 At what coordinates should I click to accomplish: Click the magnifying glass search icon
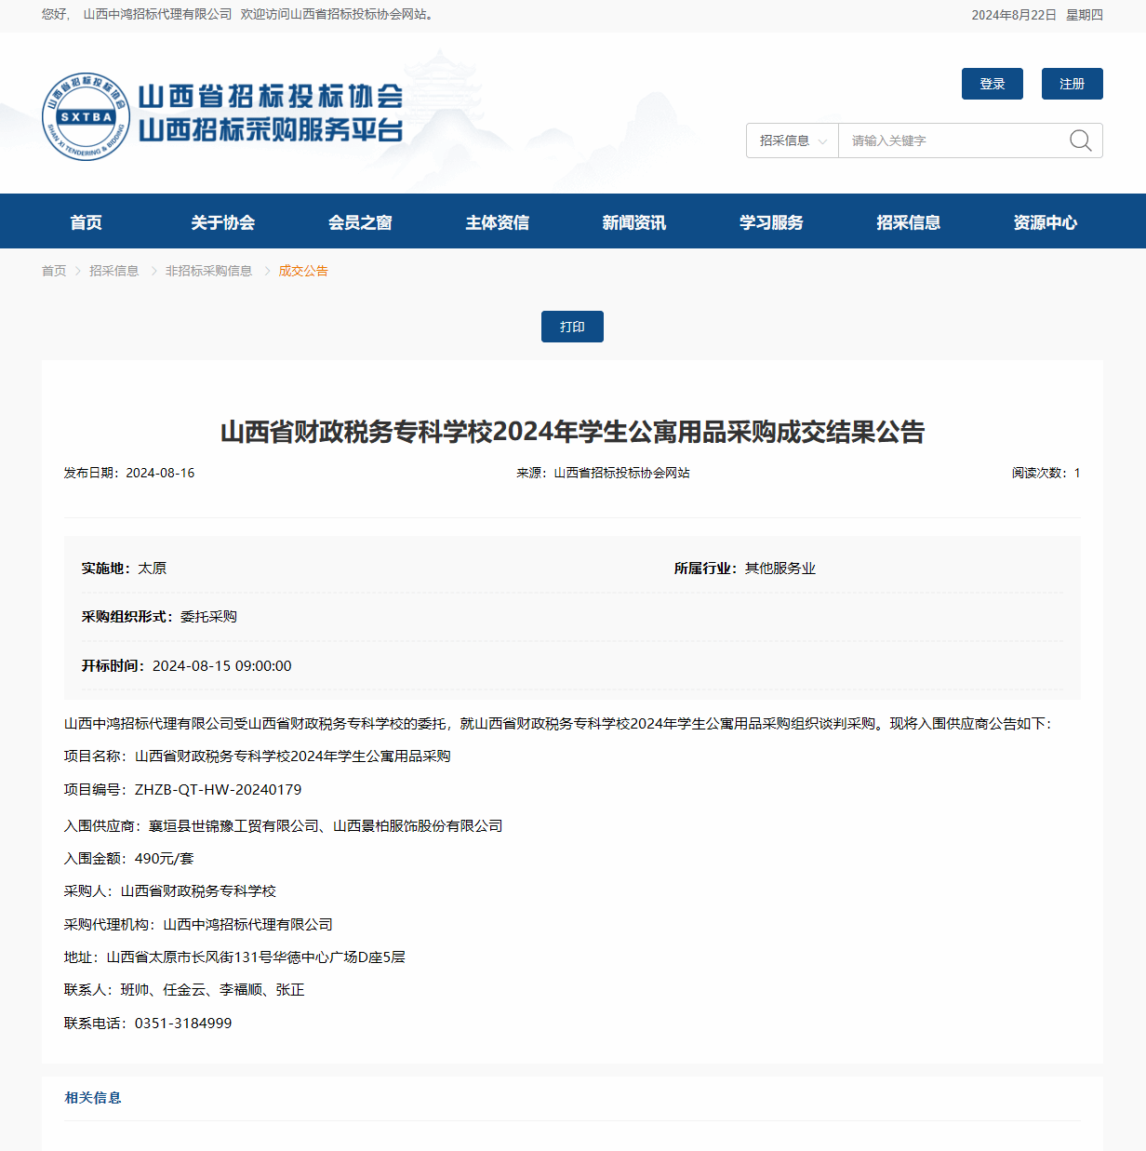click(1080, 141)
